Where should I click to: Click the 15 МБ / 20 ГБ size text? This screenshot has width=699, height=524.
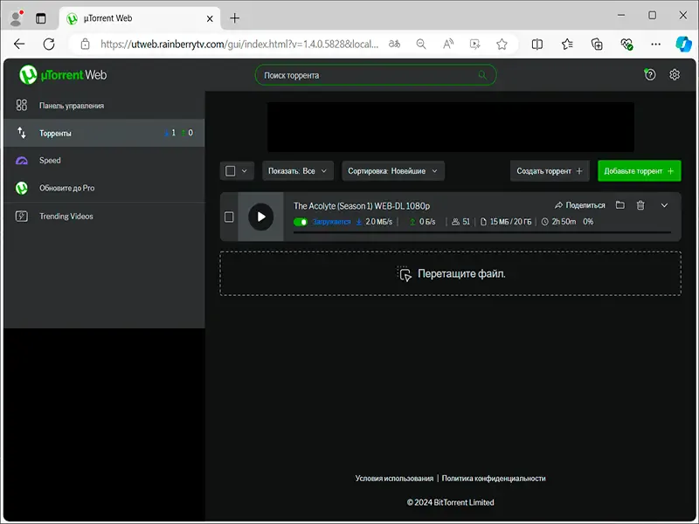tap(510, 222)
